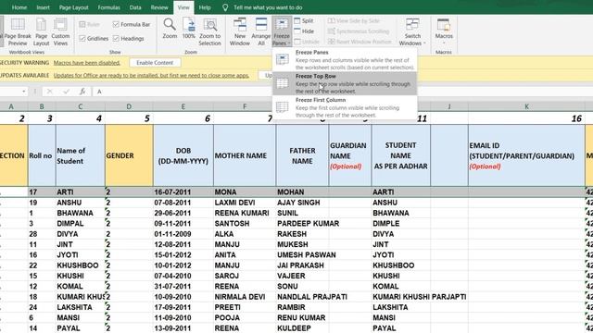Toggle the Ruler checkbox
The height and width of the screenshot is (333, 593).
click(x=82, y=24)
